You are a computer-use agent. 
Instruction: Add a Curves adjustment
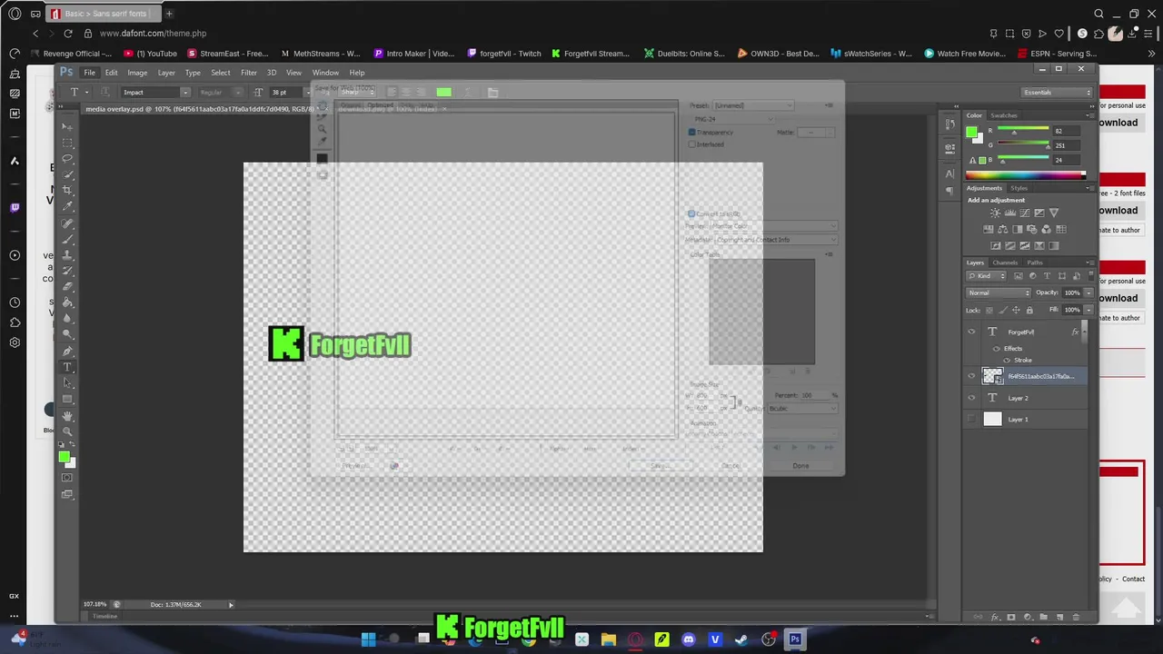point(1025,213)
